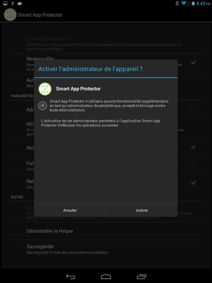The height and width of the screenshot is (283, 212).
Task: Tap the battery status icon
Action: [x=193, y=3]
